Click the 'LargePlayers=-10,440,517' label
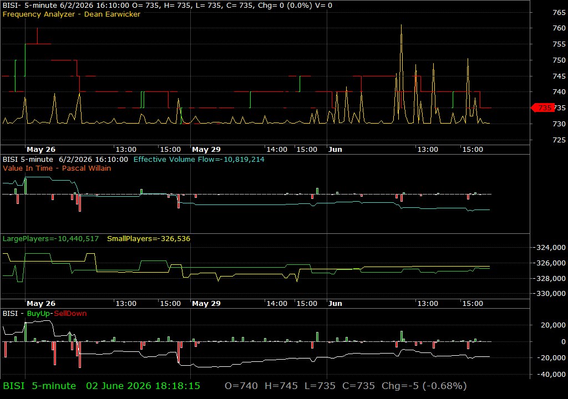 pos(50,239)
